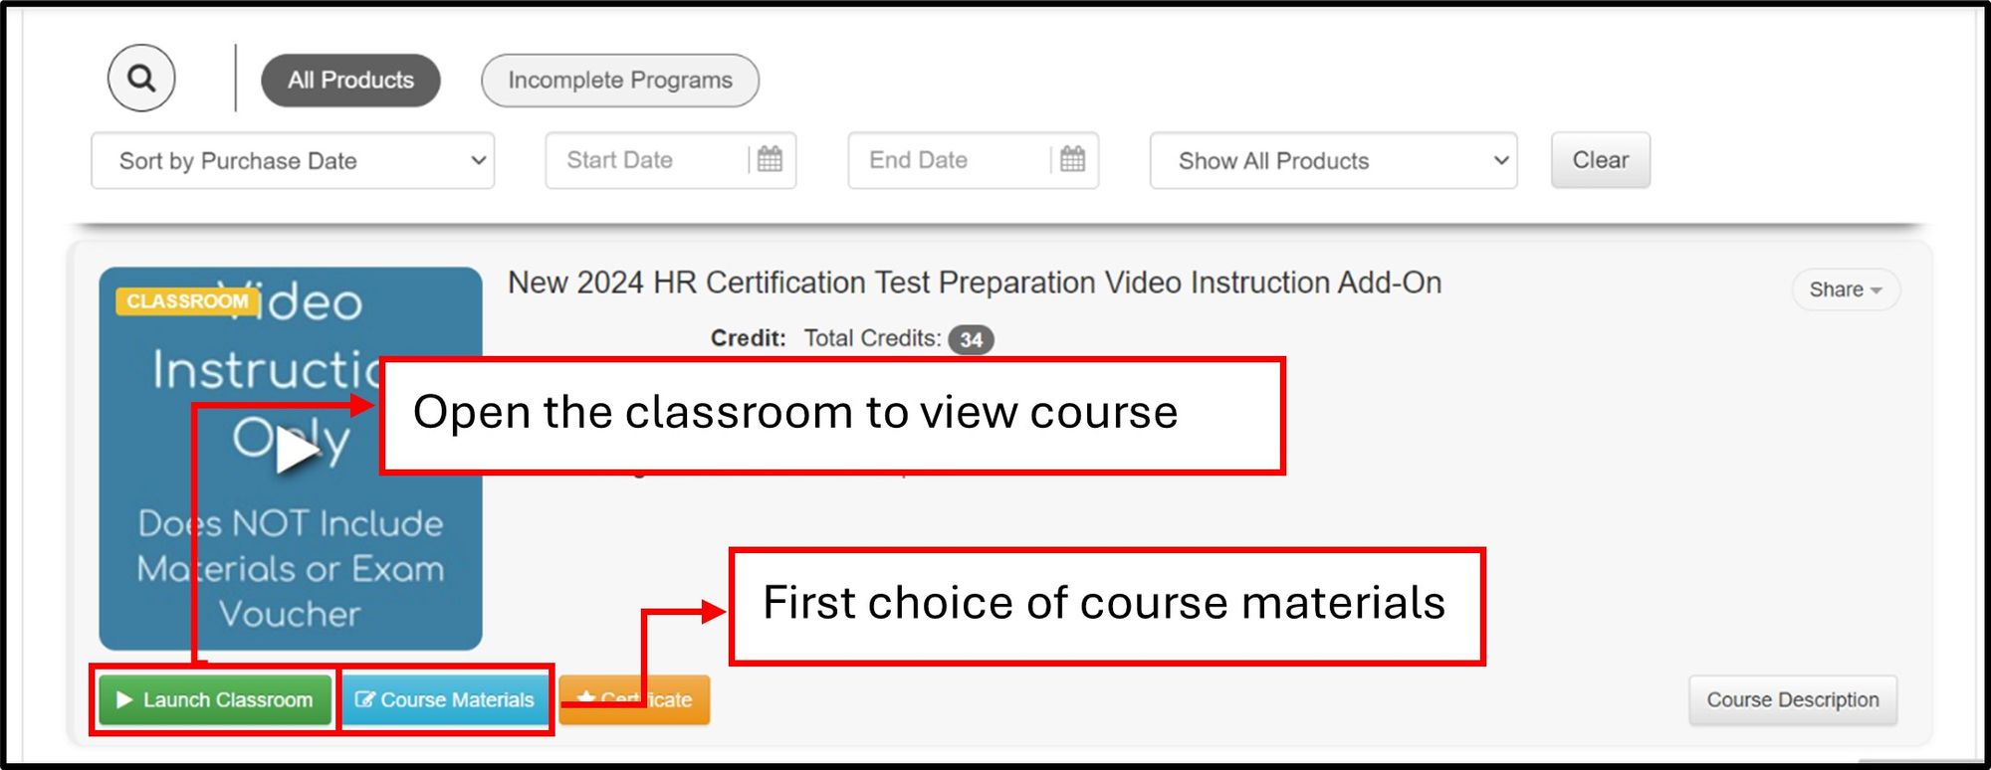
Task: Click the yellow CLASSROOM badge
Action: click(x=186, y=301)
